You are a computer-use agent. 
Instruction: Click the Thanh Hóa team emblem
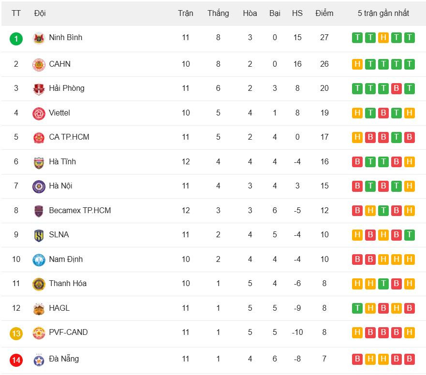tap(39, 284)
